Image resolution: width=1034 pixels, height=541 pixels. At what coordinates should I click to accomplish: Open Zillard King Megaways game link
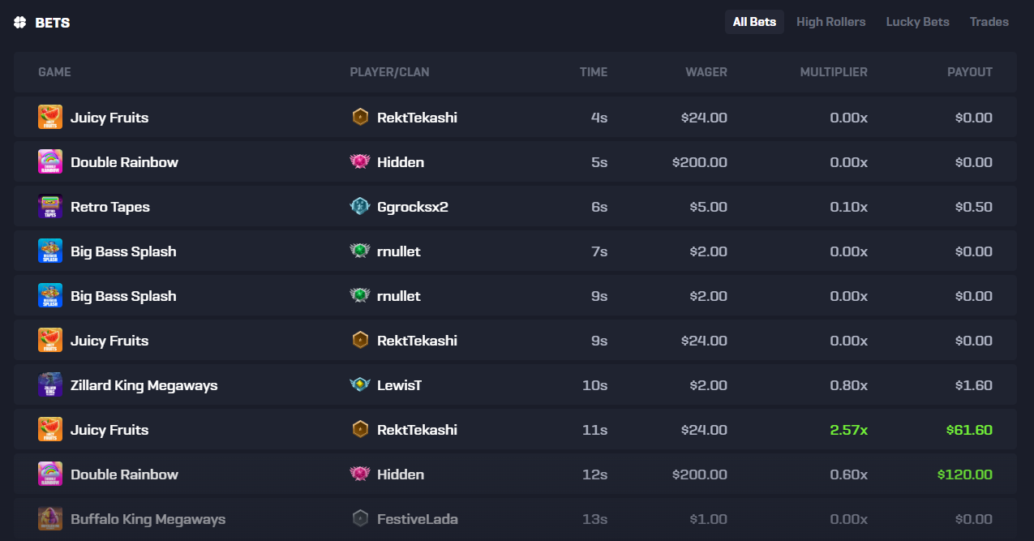pos(144,385)
